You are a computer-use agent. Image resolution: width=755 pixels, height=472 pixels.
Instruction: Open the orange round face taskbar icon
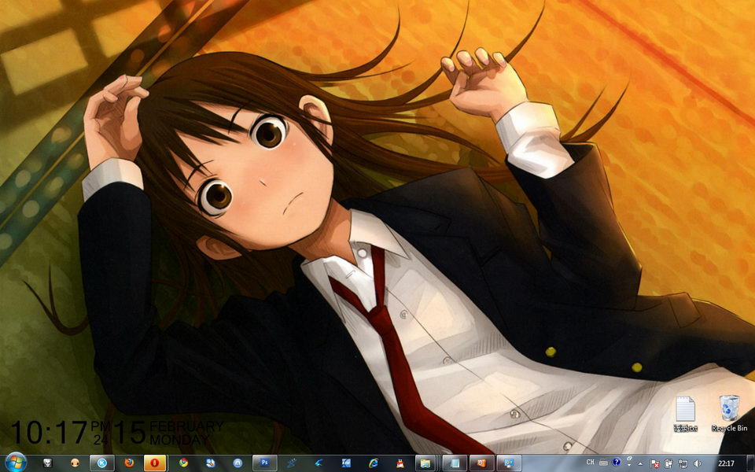(74, 463)
